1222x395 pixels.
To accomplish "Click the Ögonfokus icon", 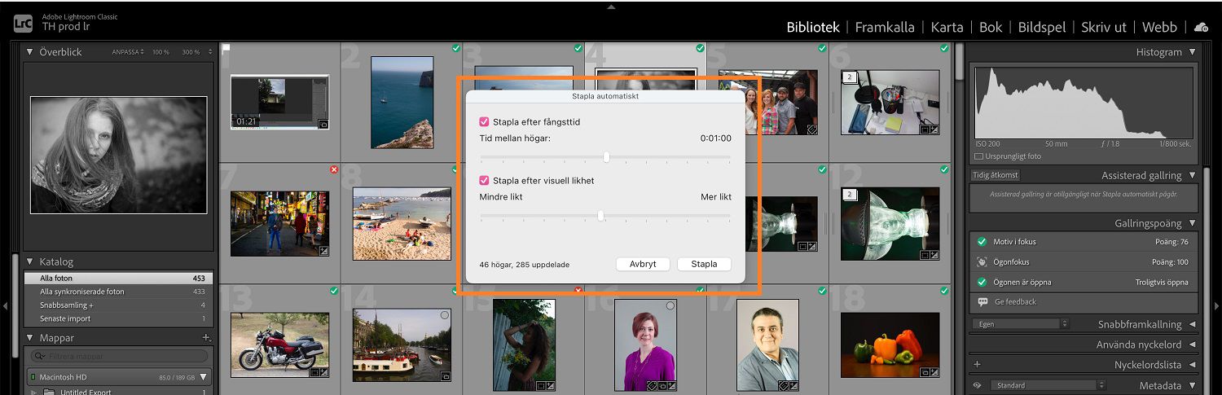I will click(x=982, y=262).
